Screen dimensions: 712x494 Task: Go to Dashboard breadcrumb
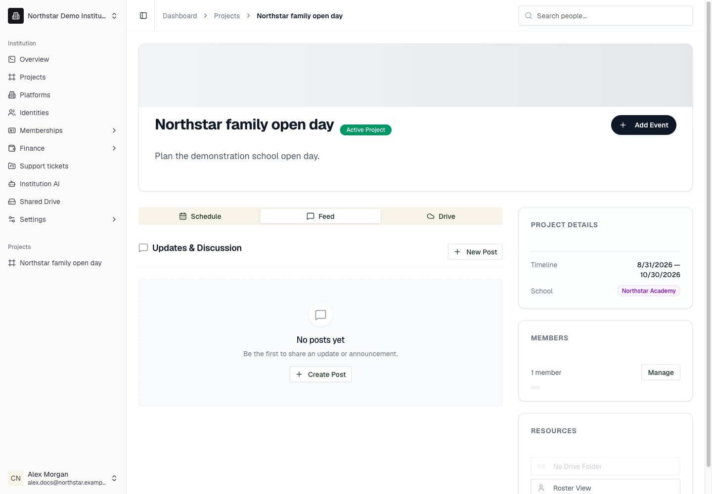coord(179,16)
